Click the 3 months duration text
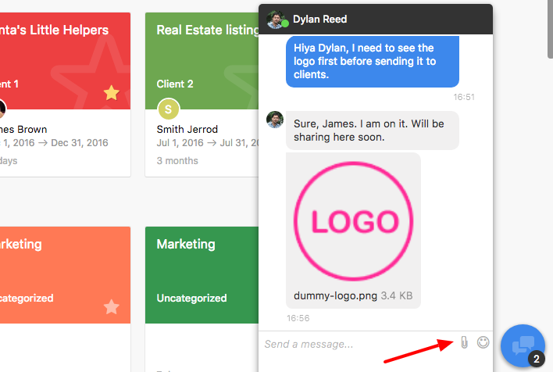Image resolution: width=553 pixels, height=372 pixels. click(177, 160)
